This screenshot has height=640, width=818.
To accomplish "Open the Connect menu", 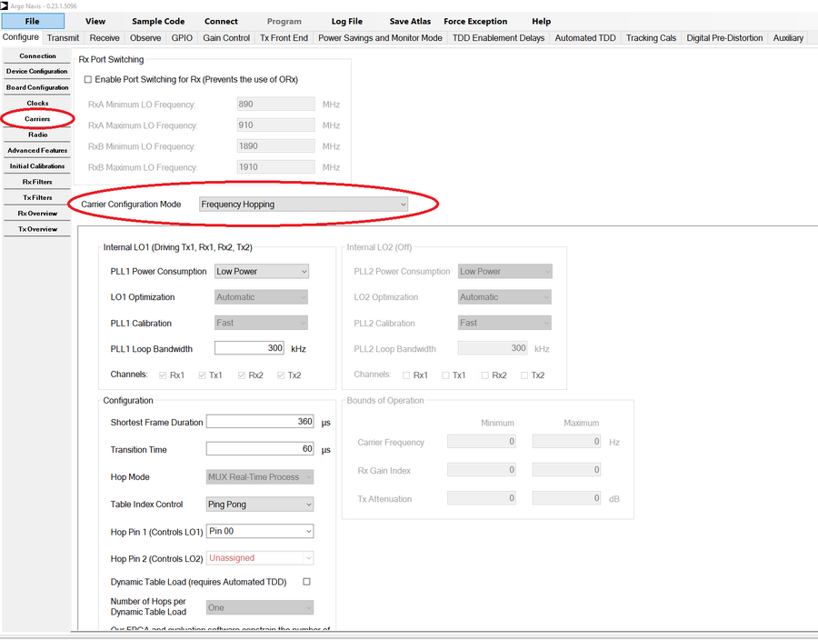I will click(221, 20).
